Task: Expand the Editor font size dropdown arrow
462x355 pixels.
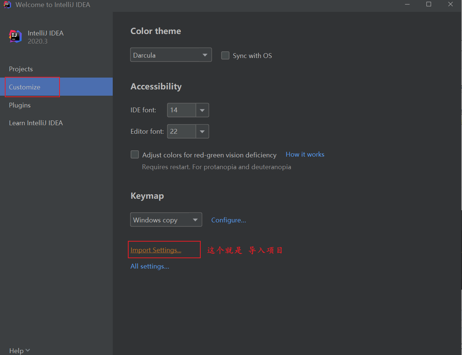Action: pos(202,132)
